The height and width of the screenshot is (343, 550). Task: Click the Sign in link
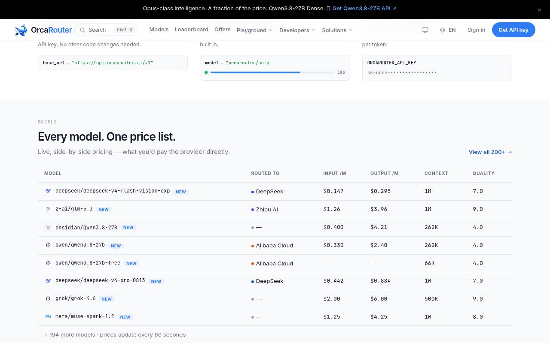pyautogui.click(x=476, y=30)
